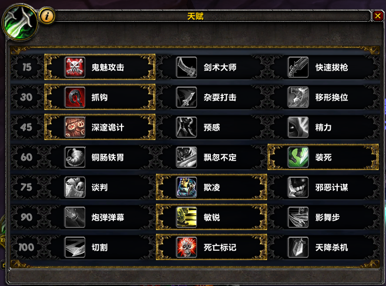386x286 pixels.
Task: Select the 杂耍打击 talent icon
Action: click(x=187, y=97)
